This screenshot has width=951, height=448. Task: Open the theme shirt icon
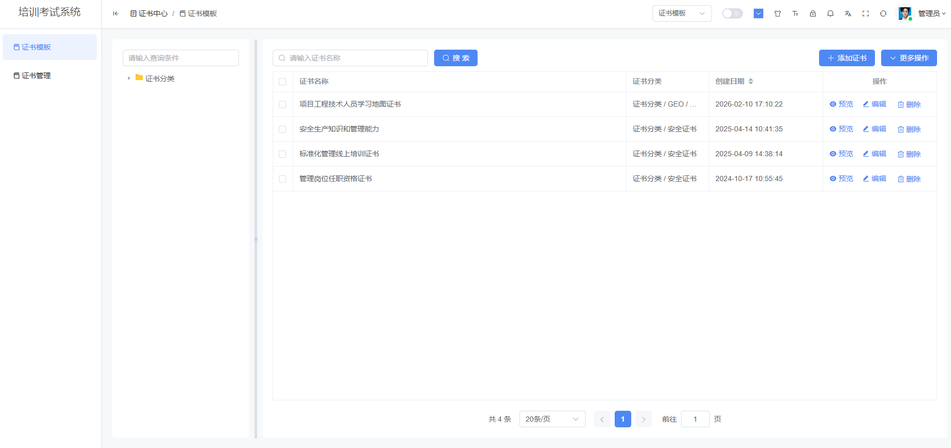click(x=778, y=13)
